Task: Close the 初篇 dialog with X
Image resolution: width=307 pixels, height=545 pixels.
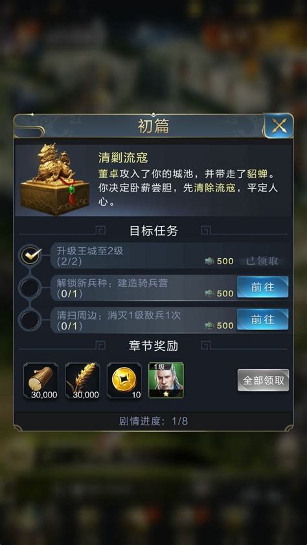Action: [x=279, y=126]
